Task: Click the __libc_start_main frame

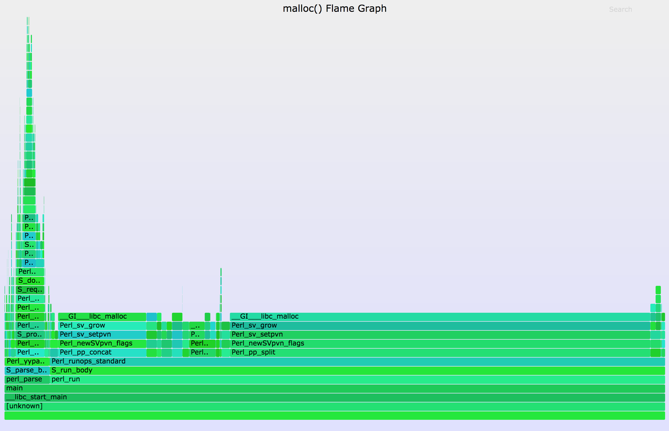Action: click(334, 397)
